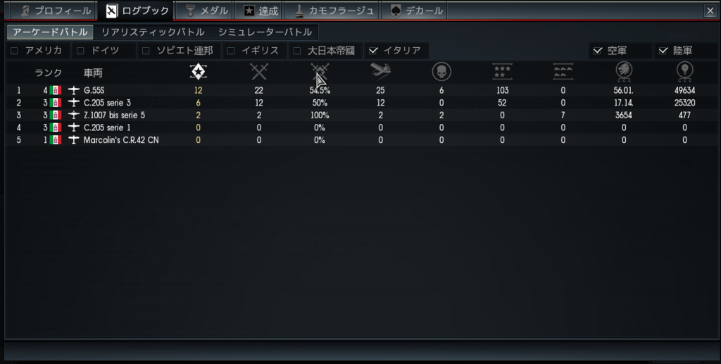
Task: Enable the ドイツ nation checkbox
Action: 80,51
